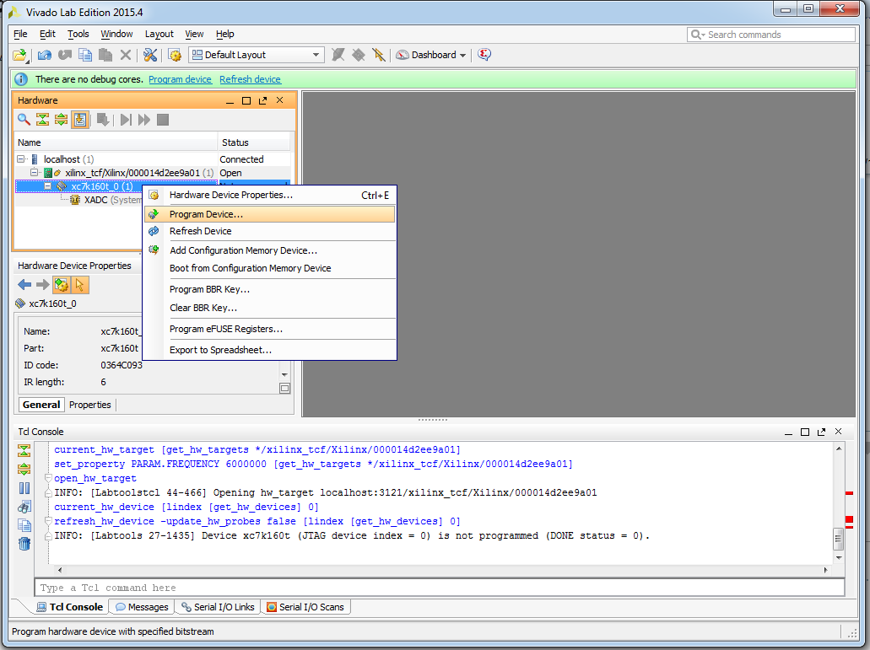Click the Copy icon in Tcl Console sidebar
870x650 pixels.
click(x=24, y=525)
